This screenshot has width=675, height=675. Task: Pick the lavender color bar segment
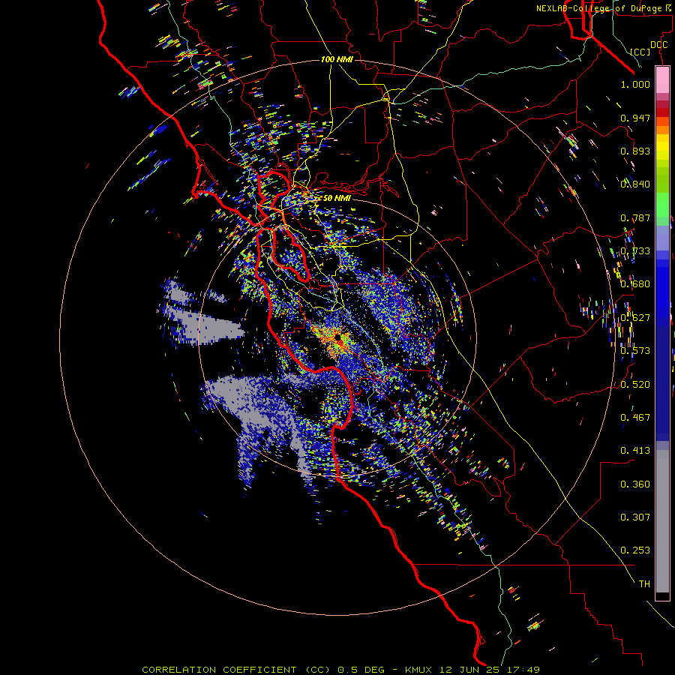pos(662,238)
